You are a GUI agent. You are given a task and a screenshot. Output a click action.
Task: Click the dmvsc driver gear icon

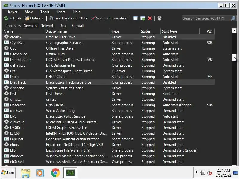point(6,99)
